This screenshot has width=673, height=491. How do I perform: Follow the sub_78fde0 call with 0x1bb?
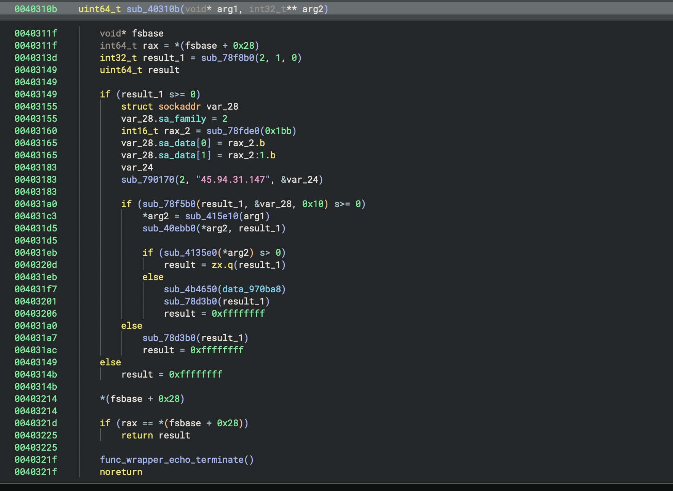point(233,131)
